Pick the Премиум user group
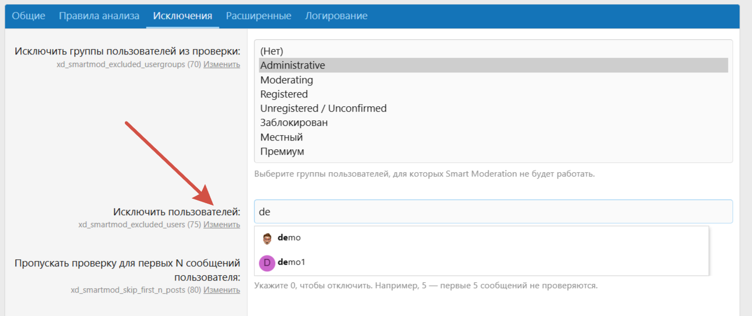752x316 pixels. coord(282,151)
